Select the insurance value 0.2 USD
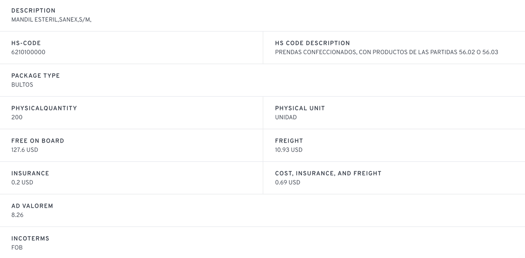 coord(22,182)
